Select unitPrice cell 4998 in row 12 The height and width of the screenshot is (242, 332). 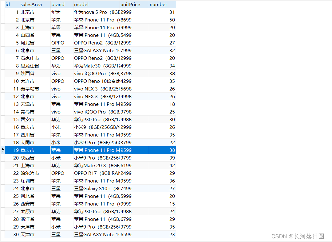[x=134, y=97]
